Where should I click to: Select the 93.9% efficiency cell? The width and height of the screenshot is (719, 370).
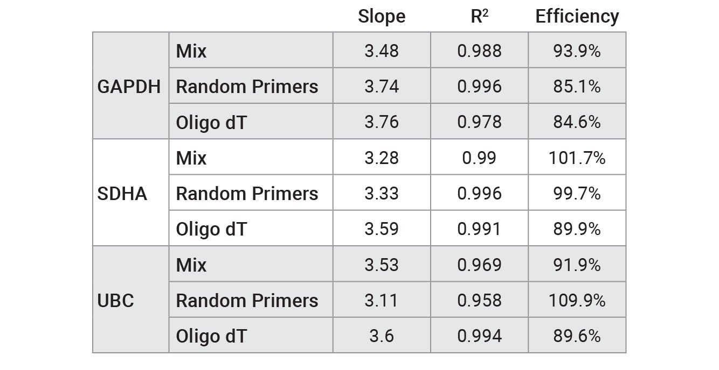tap(577, 51)
